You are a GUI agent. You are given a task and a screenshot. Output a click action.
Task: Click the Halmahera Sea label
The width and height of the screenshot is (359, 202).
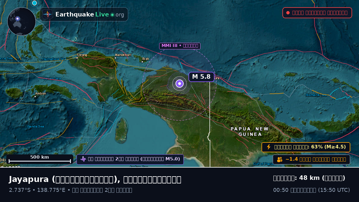[x=54, y=59]
